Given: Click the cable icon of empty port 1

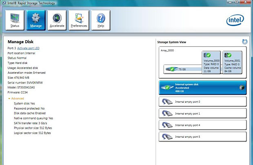Looking at the screenshot, I should (167, 113).
